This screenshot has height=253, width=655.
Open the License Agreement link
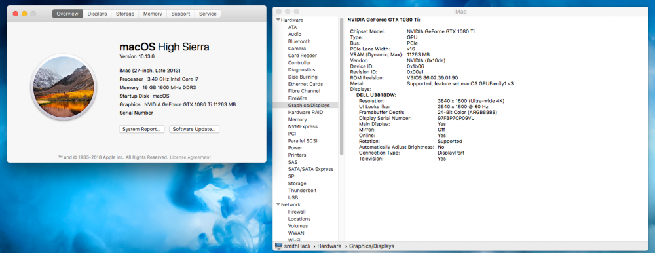coord(190,157)
